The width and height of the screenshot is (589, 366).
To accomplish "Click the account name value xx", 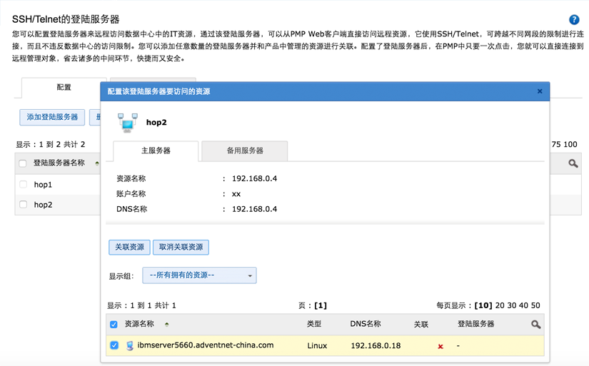I will tap(236, 194).
